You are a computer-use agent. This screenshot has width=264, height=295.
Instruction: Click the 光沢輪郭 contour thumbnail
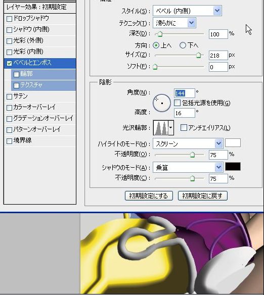click(x=161, y=128)
